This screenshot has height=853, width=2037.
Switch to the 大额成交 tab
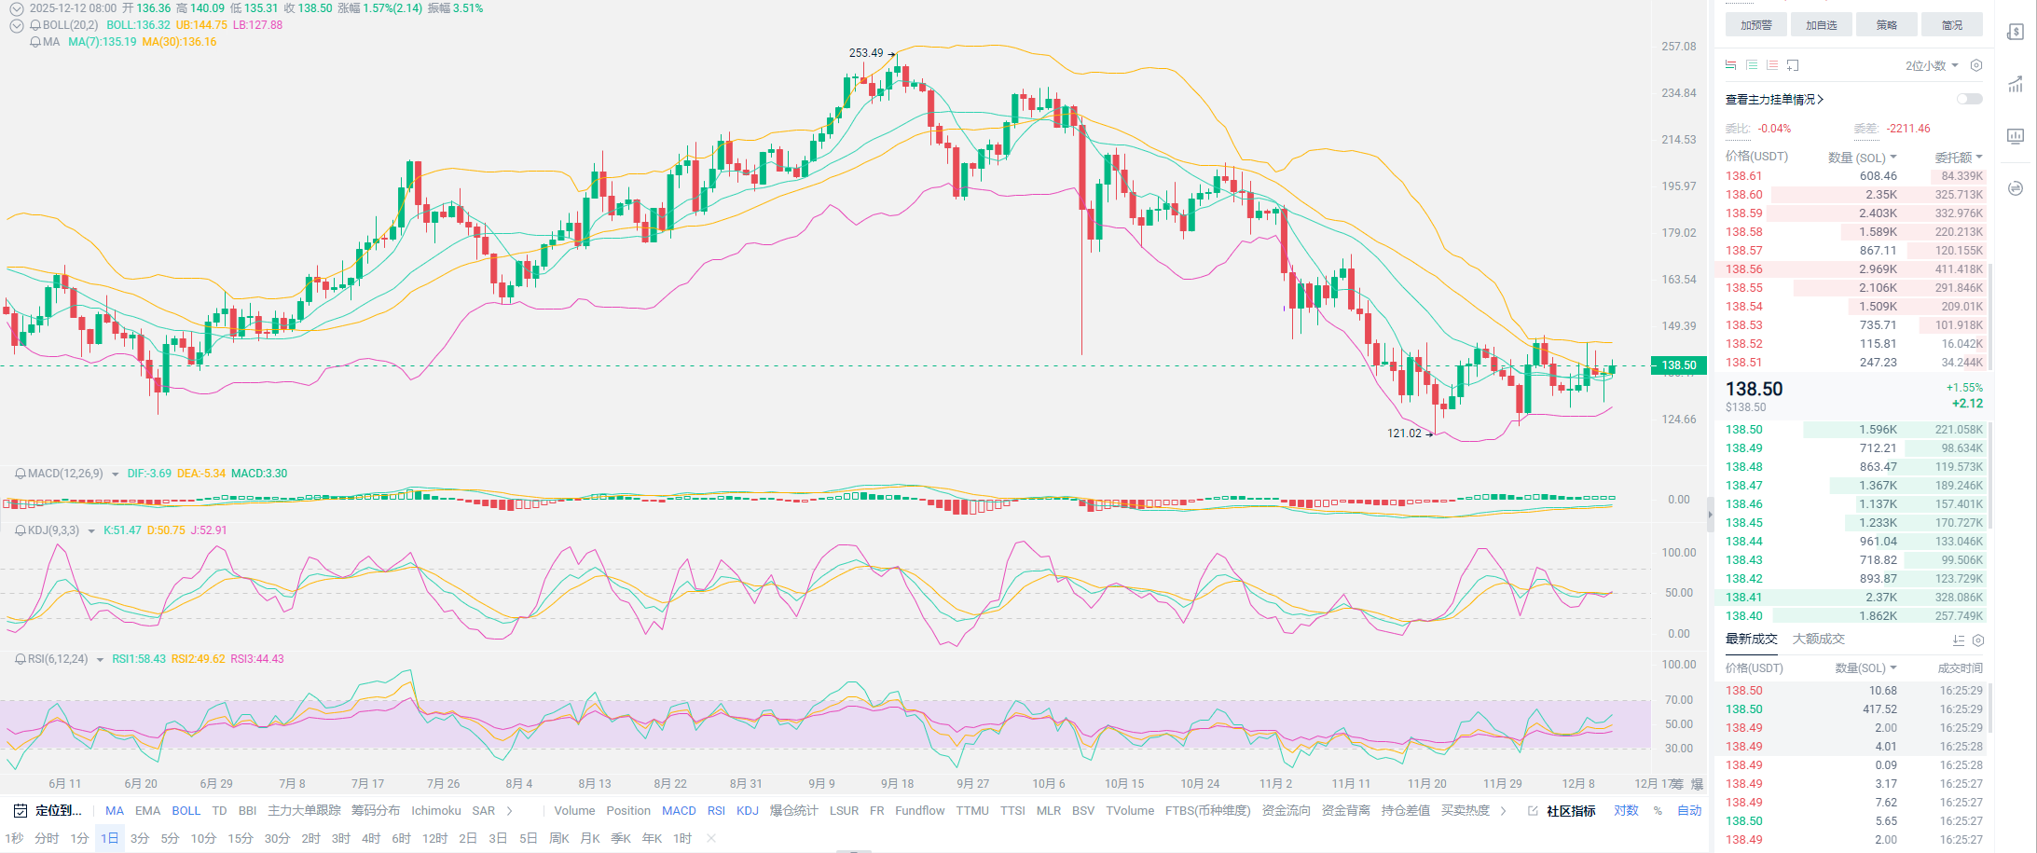1818,639
